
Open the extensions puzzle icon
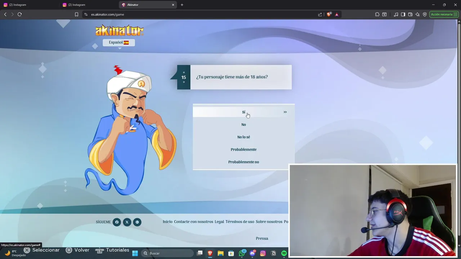click(377, 14)
